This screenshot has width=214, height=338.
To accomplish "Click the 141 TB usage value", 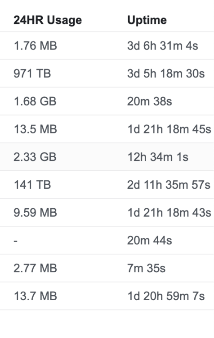I will pyautogui.click(x=32, y=185).
